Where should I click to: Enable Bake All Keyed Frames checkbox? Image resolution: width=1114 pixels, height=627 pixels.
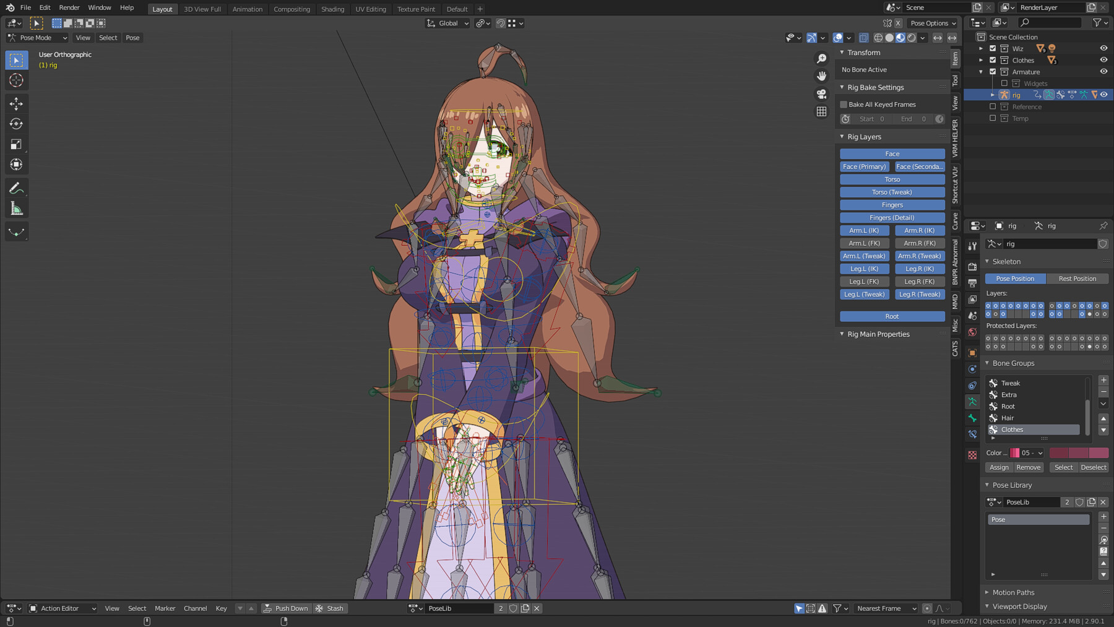click(844, 105)
